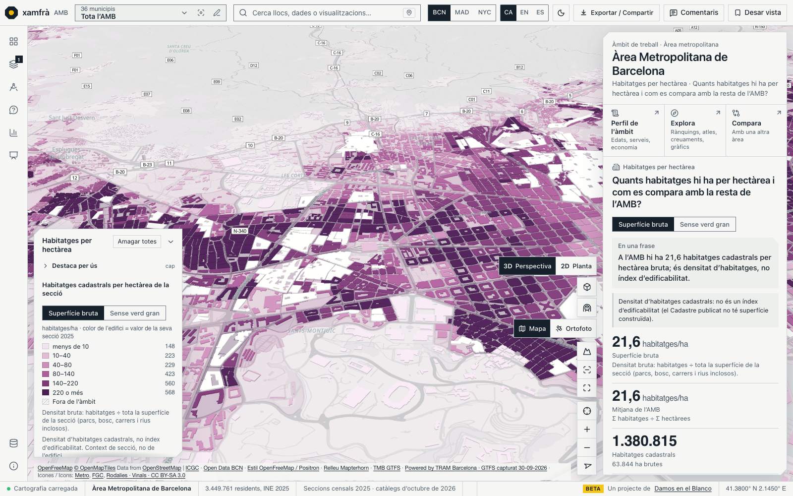
Task: Toggle dark mode moon icon
Action: pos(561,13)
